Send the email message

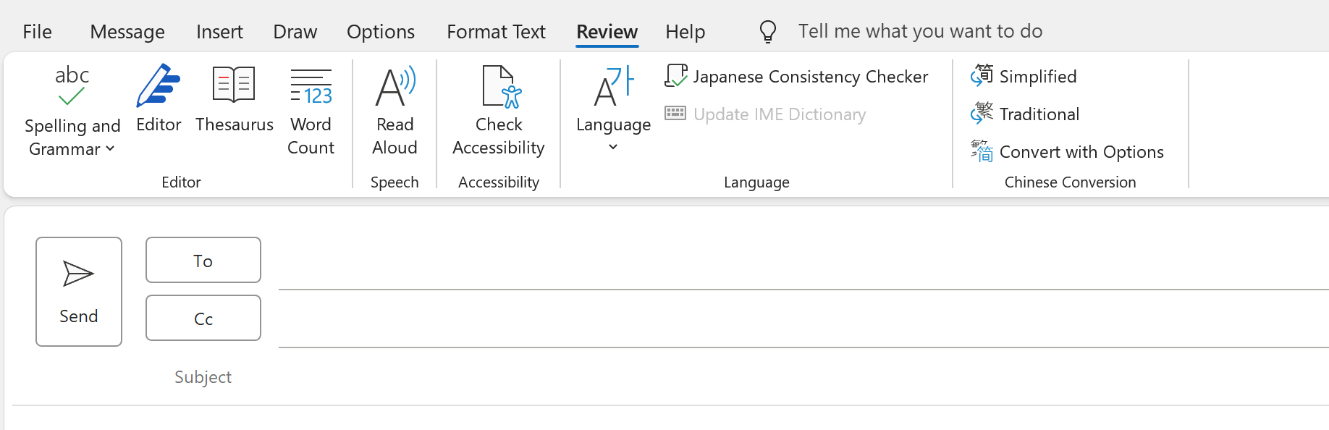coord(79,292)
